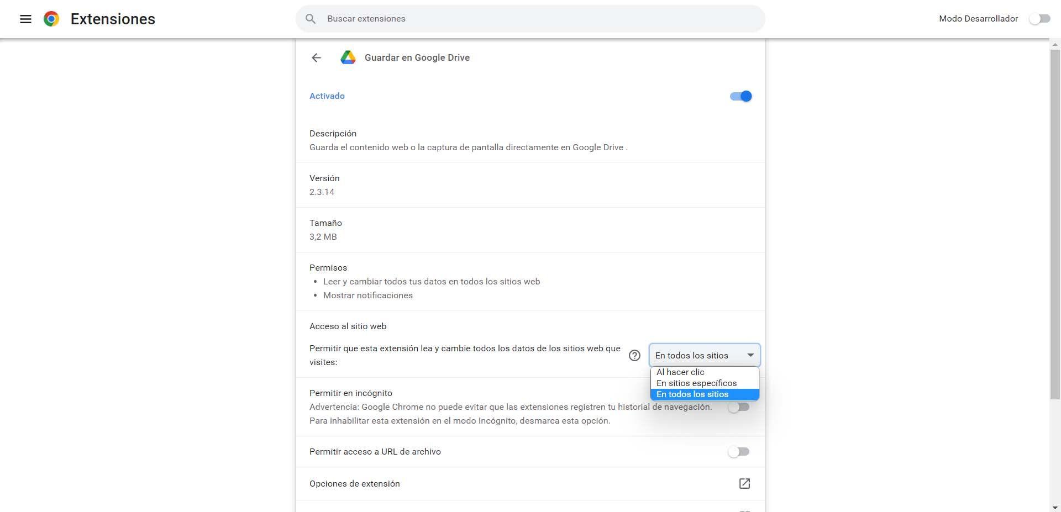1061x512 pixels.
Task: Enable Modo Desarrollador
Action: coord(1039,18)
